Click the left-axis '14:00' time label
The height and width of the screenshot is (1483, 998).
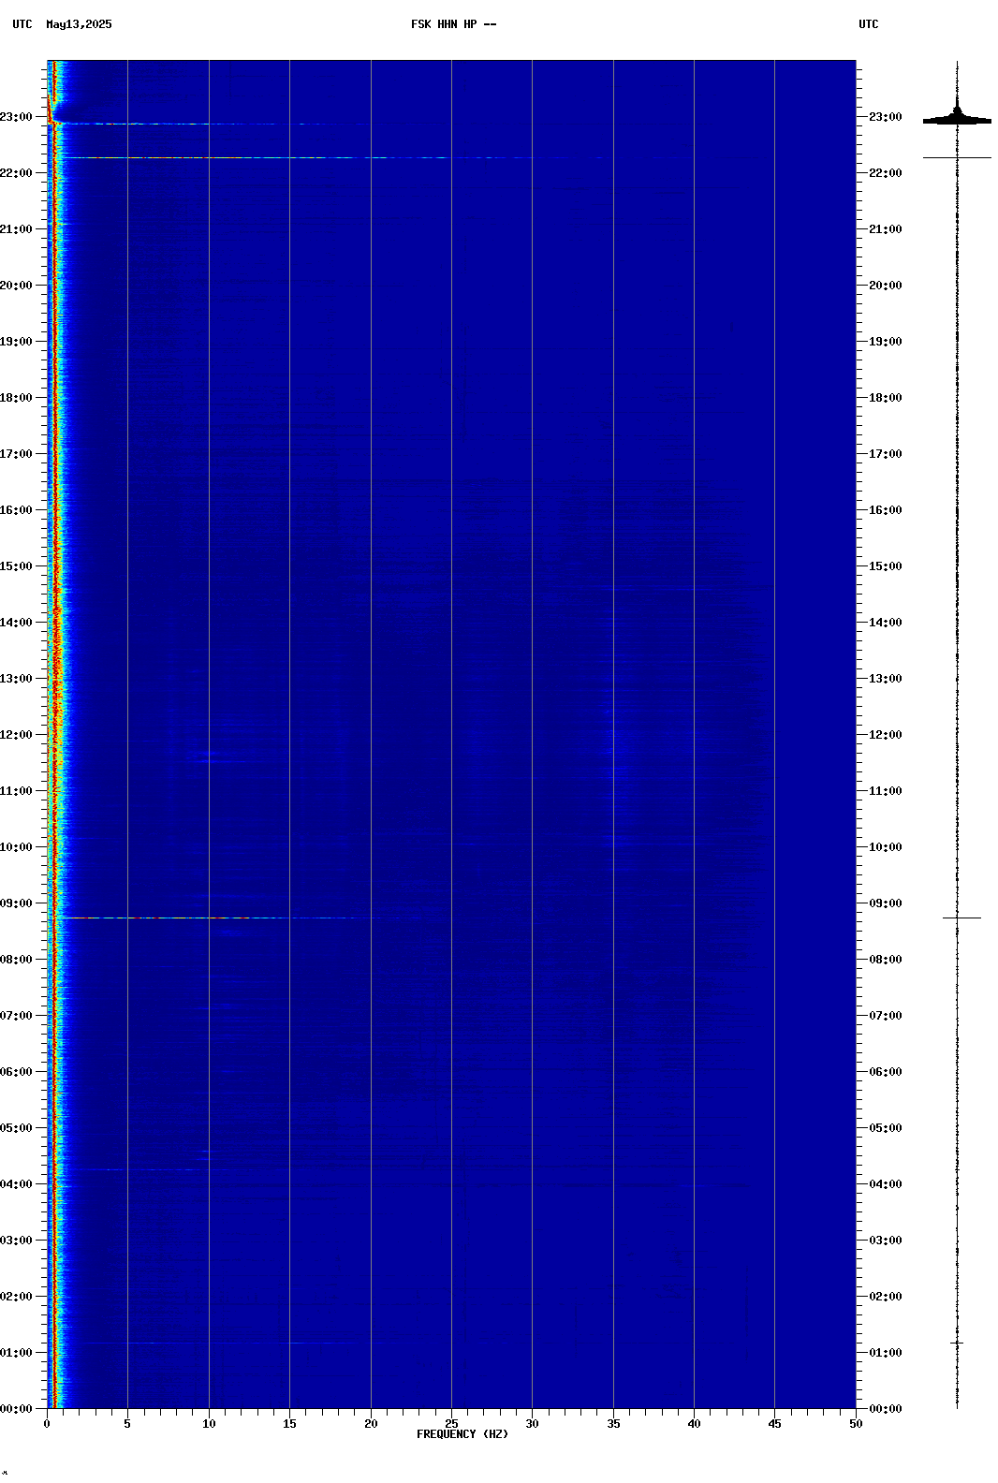tap(16, 623)
